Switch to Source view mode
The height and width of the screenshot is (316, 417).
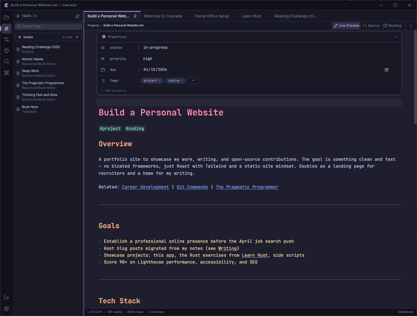pos(371,25)
